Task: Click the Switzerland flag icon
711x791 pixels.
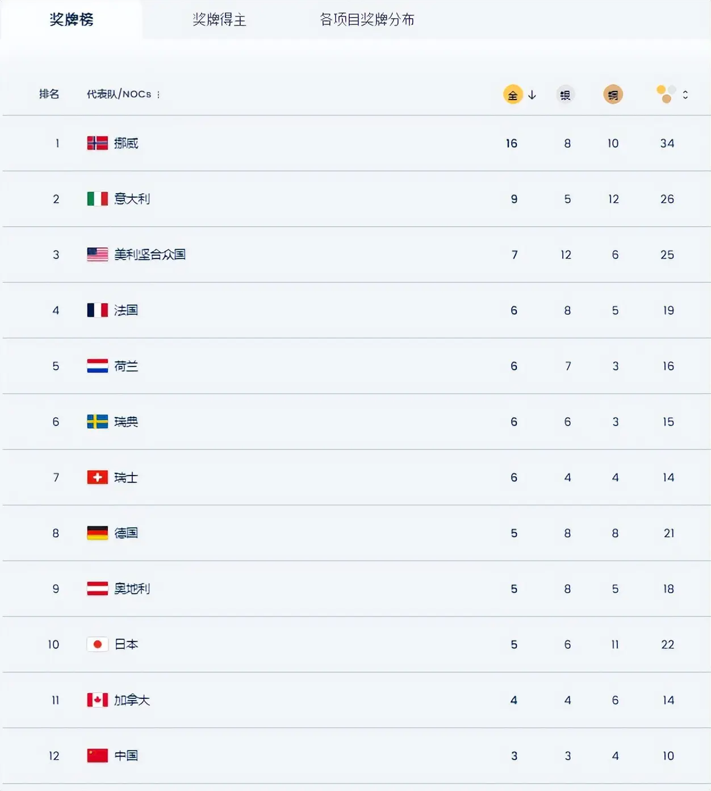Action: click(97, 477)
